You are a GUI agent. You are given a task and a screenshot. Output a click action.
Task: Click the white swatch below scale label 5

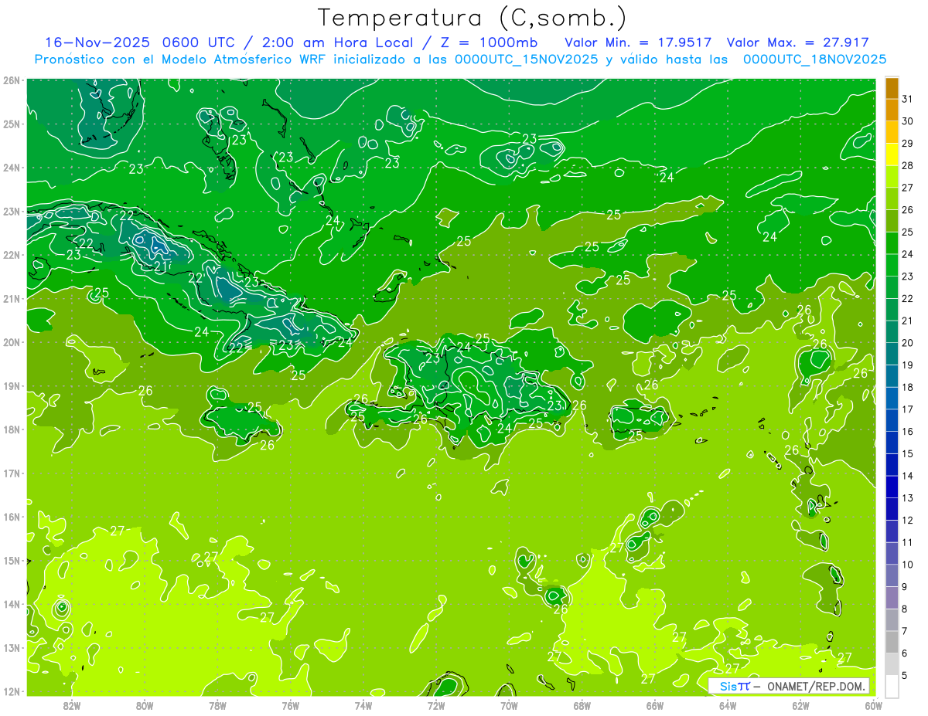[x=892, y=686]
